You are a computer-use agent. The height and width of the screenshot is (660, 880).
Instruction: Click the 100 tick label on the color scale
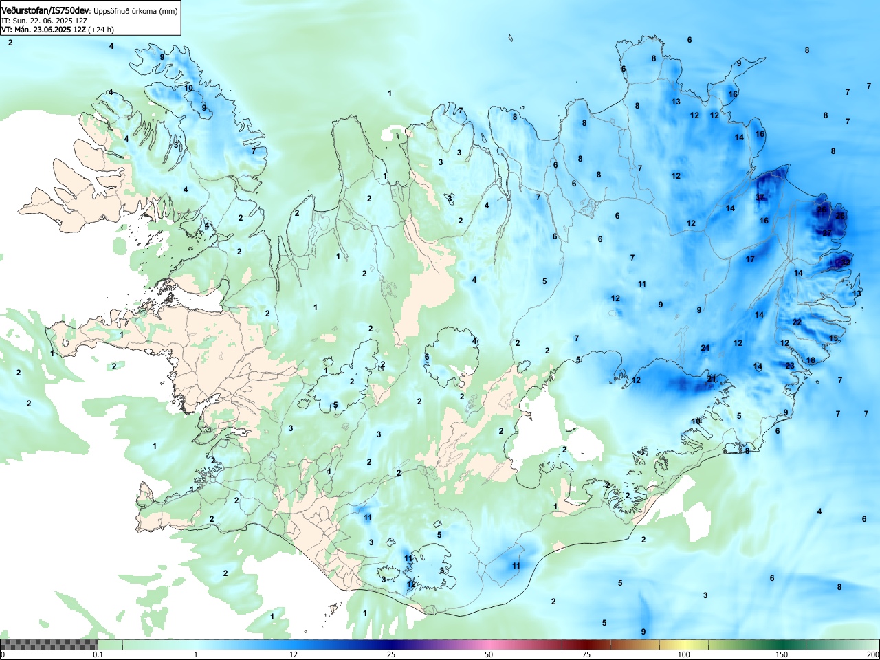(684, 654)
